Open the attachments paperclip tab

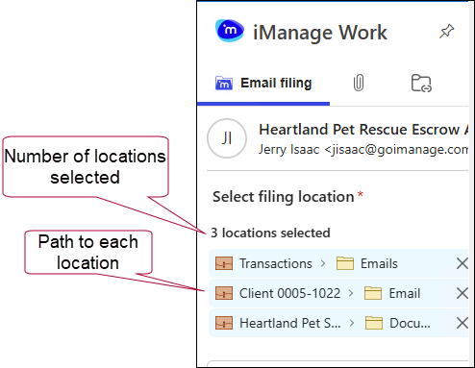click(359, 83)
